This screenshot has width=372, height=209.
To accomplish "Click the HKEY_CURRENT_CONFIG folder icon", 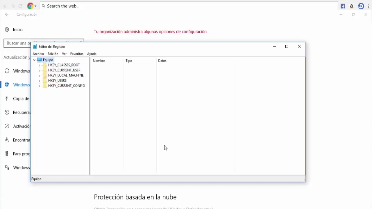I will (45, 86).
